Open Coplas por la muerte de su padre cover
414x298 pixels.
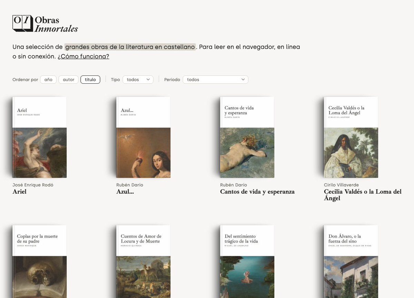coord(39,261)
